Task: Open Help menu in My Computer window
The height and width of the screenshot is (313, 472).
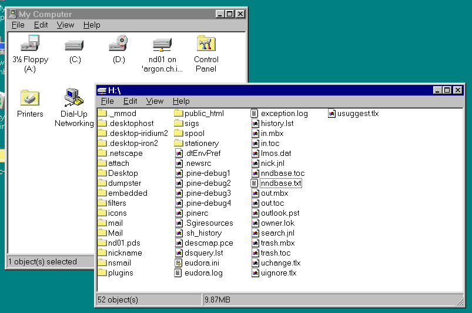Action: [x=92, y=25]
